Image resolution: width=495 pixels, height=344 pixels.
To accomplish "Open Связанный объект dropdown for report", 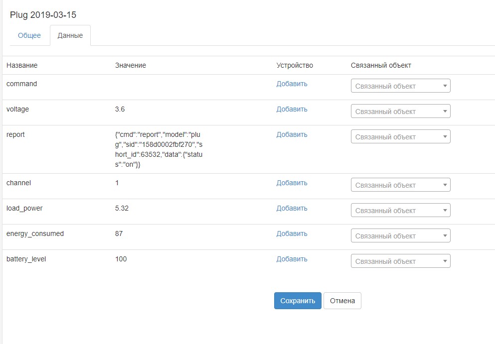I will (401, 136).
